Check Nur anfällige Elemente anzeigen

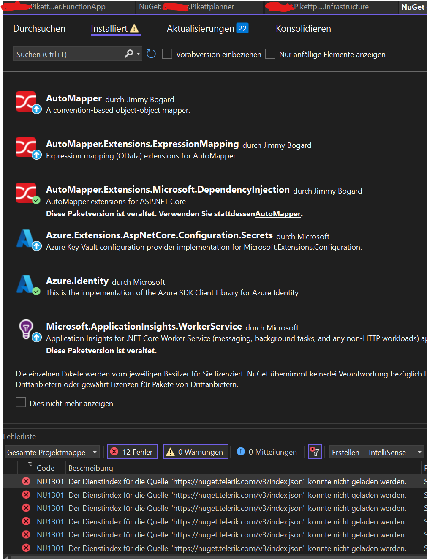[270, 54]
